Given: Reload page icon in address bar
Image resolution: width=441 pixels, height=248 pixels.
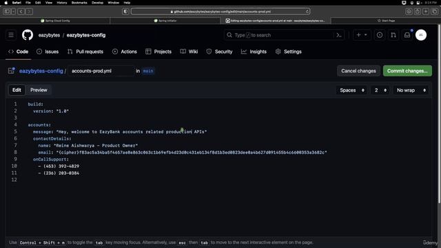Looking at the screenshot, I should (307, 12).
